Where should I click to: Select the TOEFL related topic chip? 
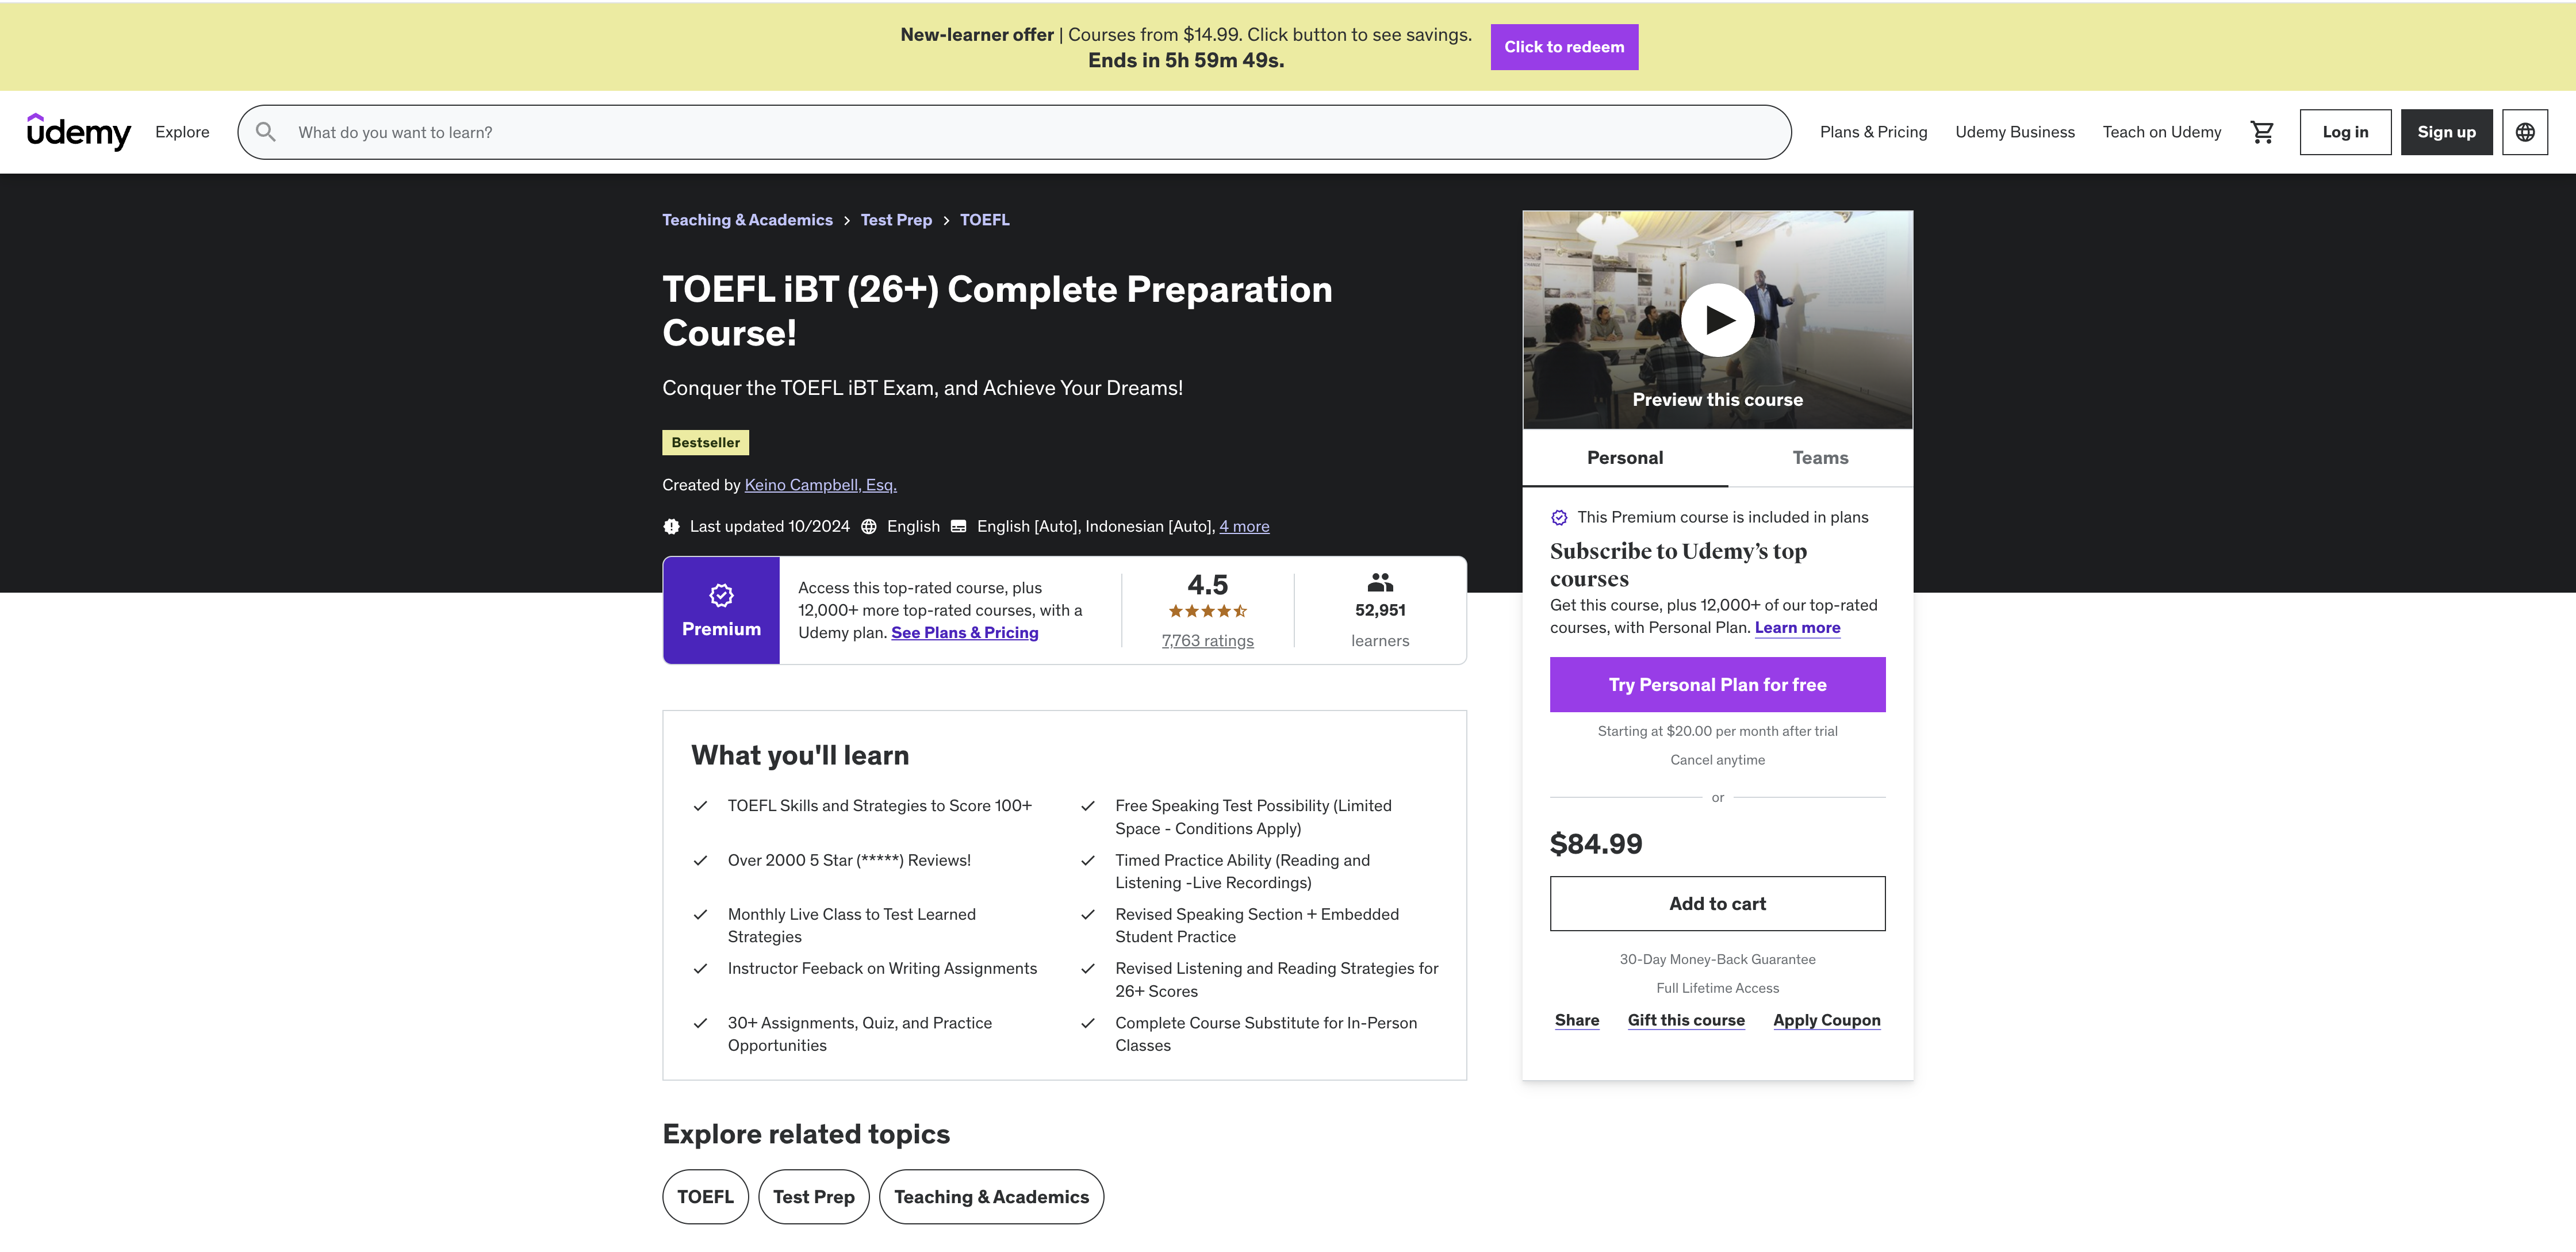[705, 1197]
